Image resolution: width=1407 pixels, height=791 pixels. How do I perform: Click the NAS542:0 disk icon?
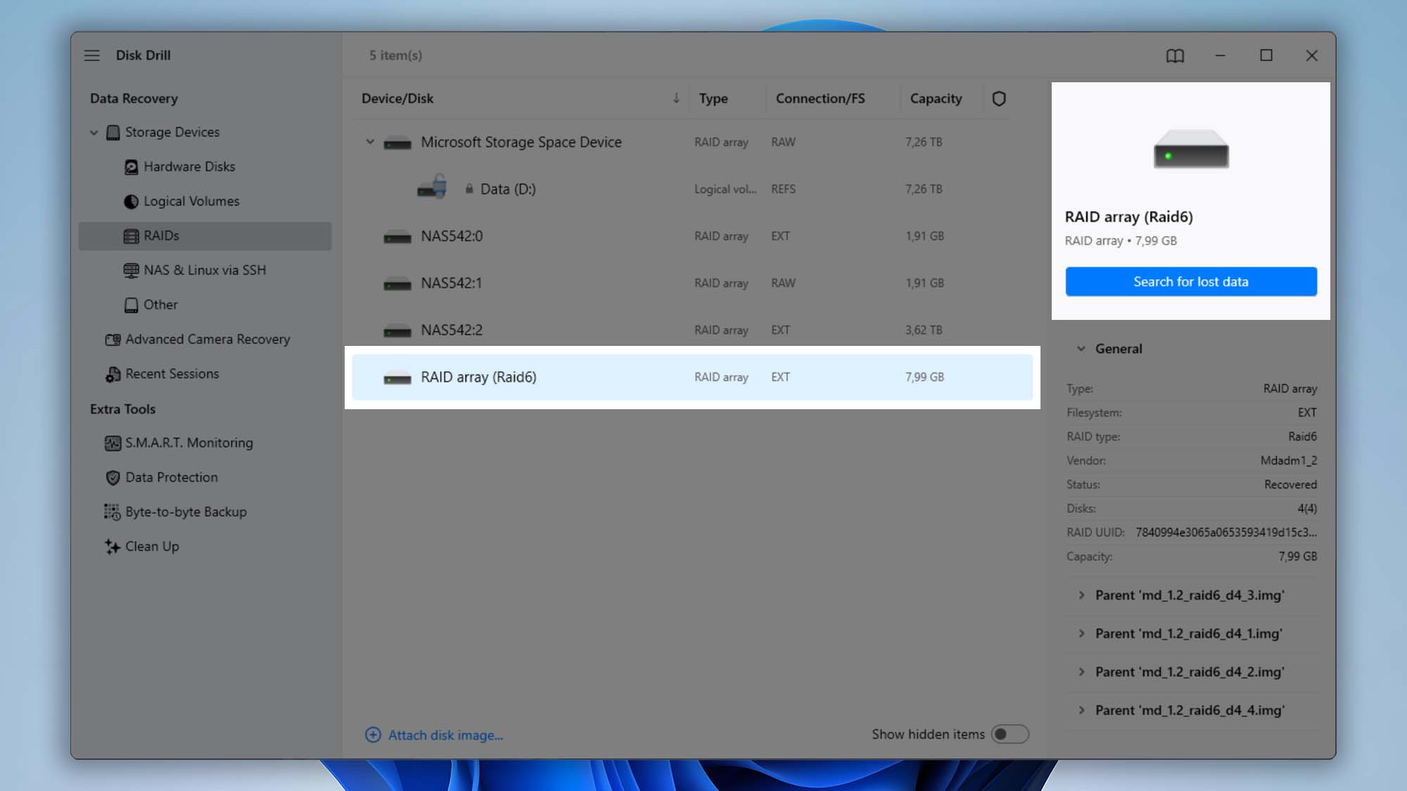[x=397, y=237]
